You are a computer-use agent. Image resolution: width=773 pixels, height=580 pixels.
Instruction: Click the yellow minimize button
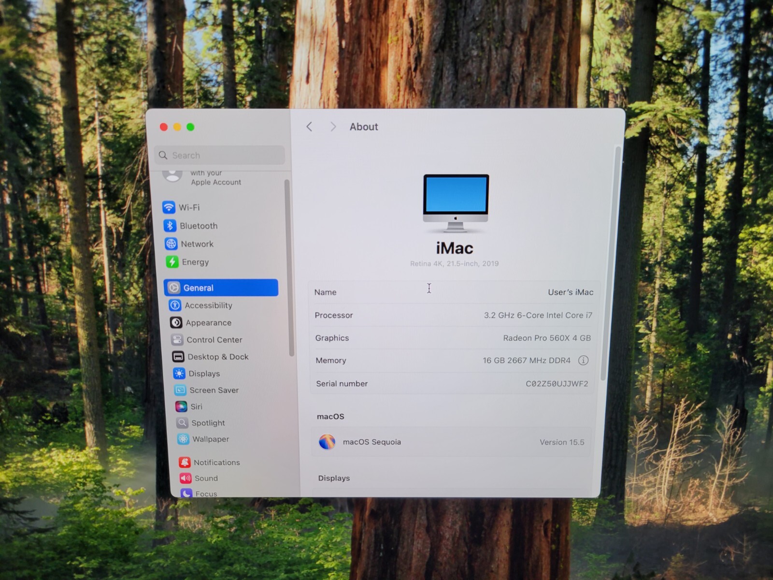click(177, 127)
